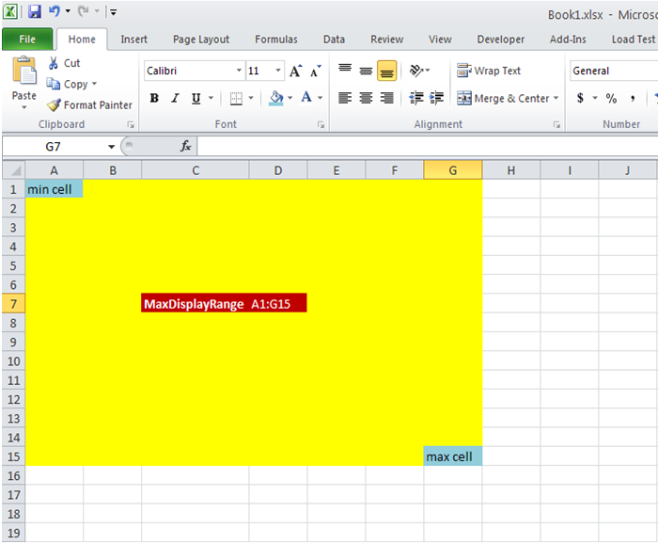
Task: Open the Data ribbon tab
Action: point(334,40)
